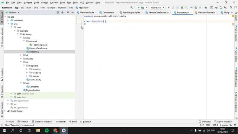
Task: Open the Layout Inspector panel
Action: [223, 122]
